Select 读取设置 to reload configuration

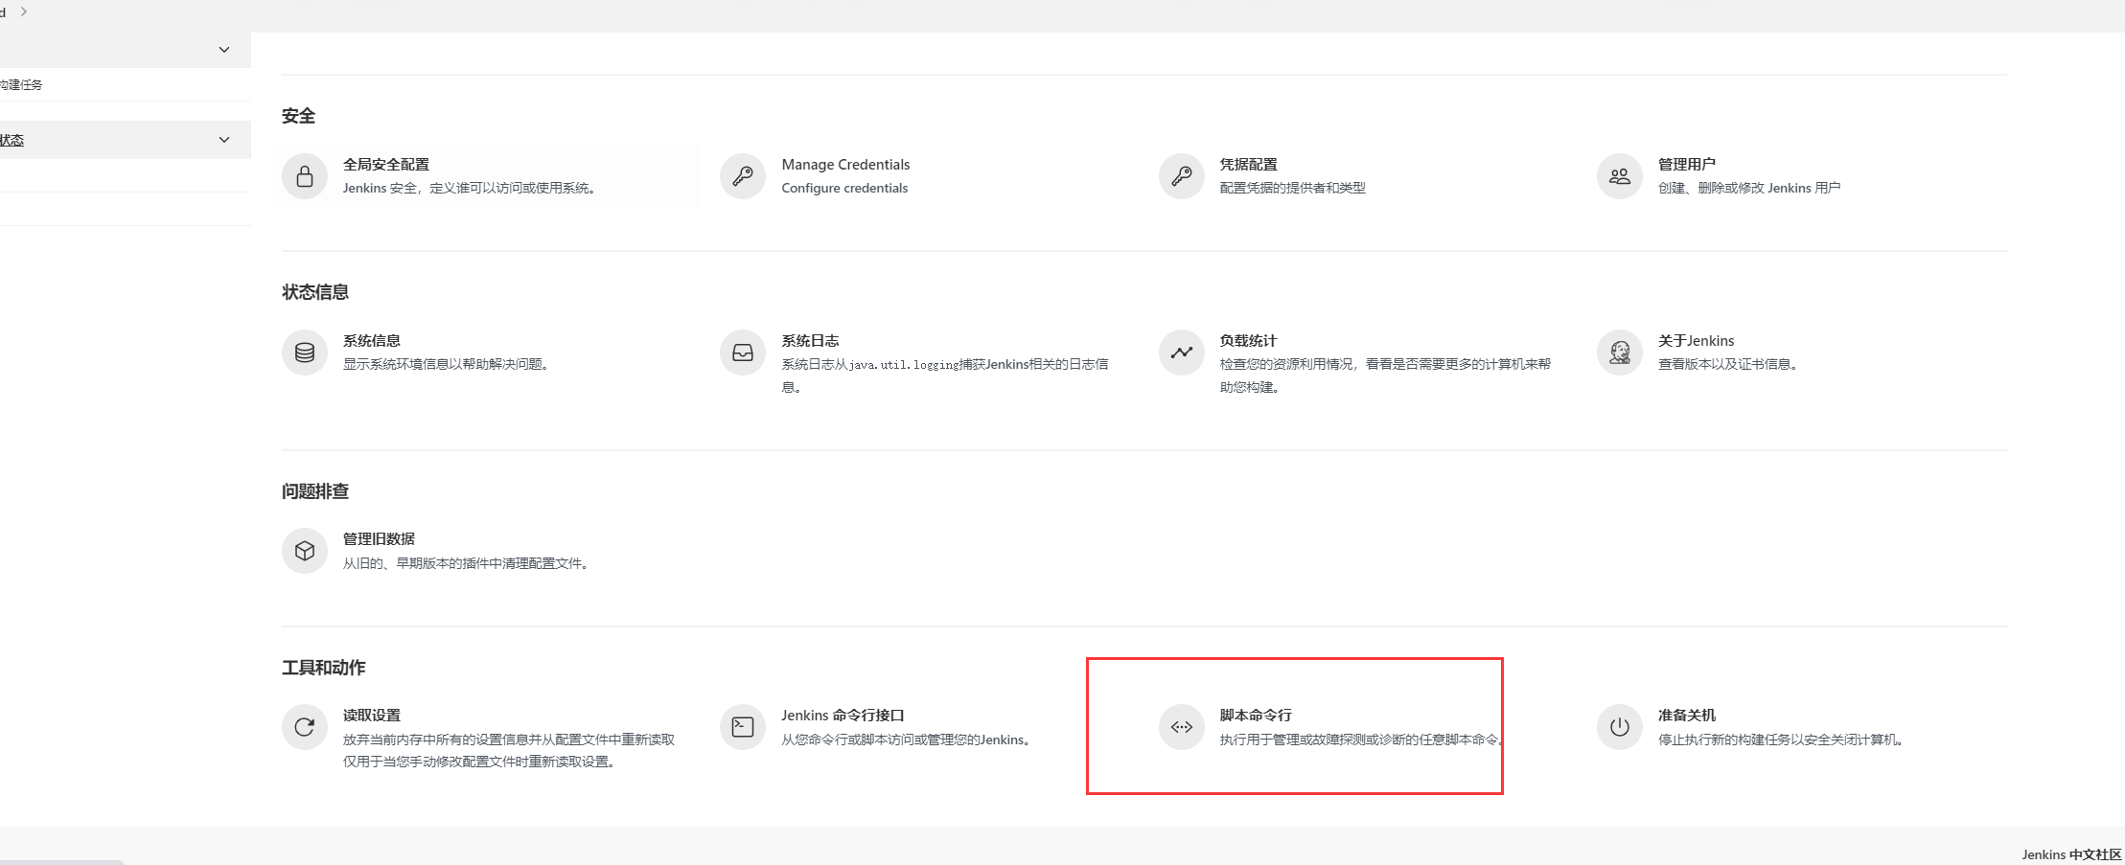point(372,716)
